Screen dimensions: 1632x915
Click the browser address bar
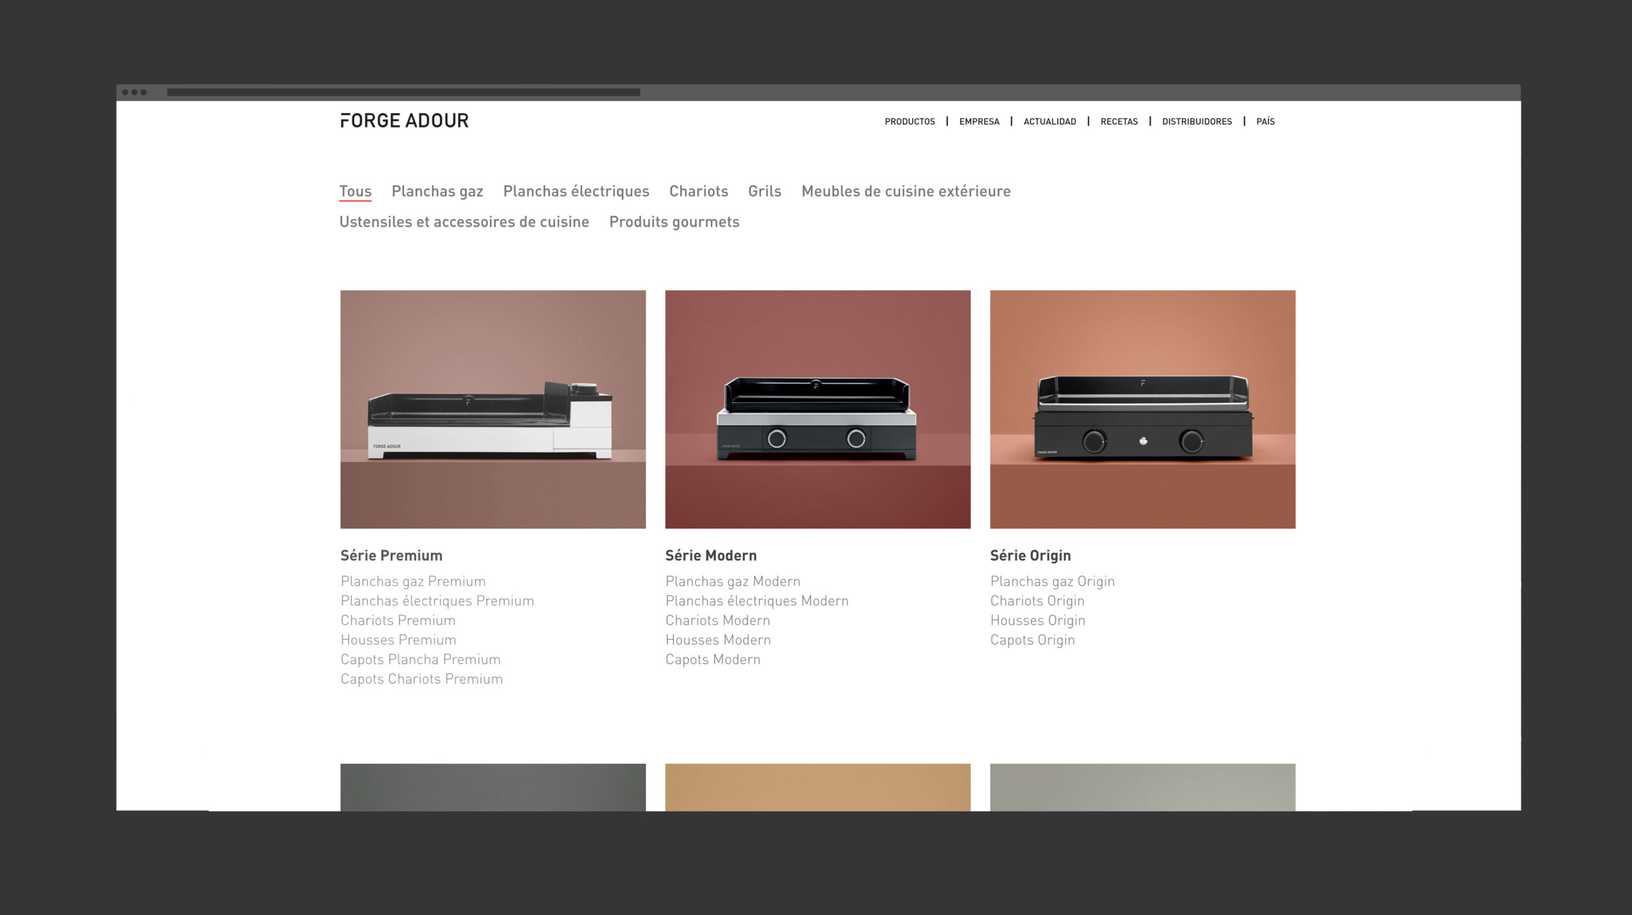click(x=404, y=92)
